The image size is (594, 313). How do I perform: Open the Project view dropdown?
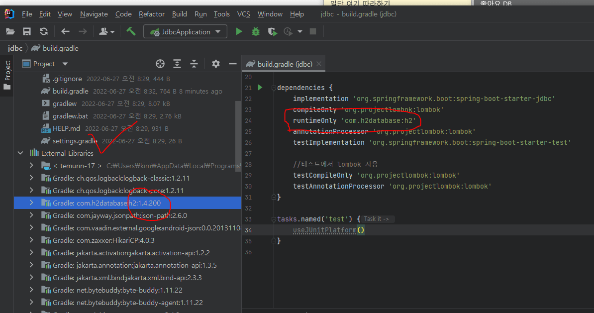pyautogui.click(x=65, y=64)
